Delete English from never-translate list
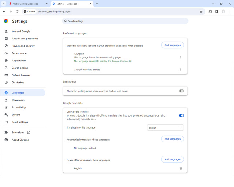The width and height of the screenshot is (234, 187). [x=181, y=168]
